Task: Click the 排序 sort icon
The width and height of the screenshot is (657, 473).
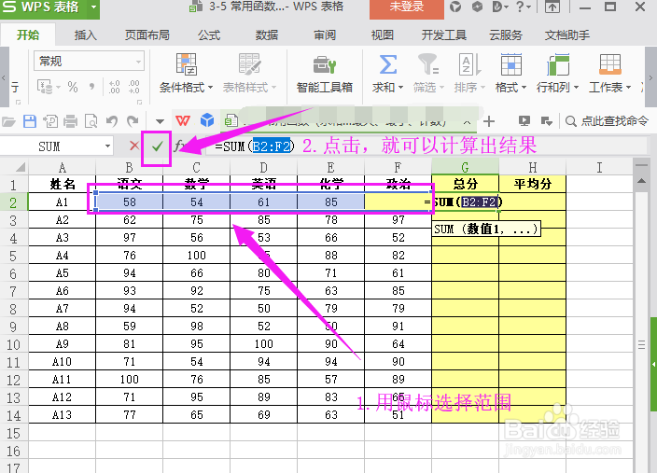Action: click(469, 64)
